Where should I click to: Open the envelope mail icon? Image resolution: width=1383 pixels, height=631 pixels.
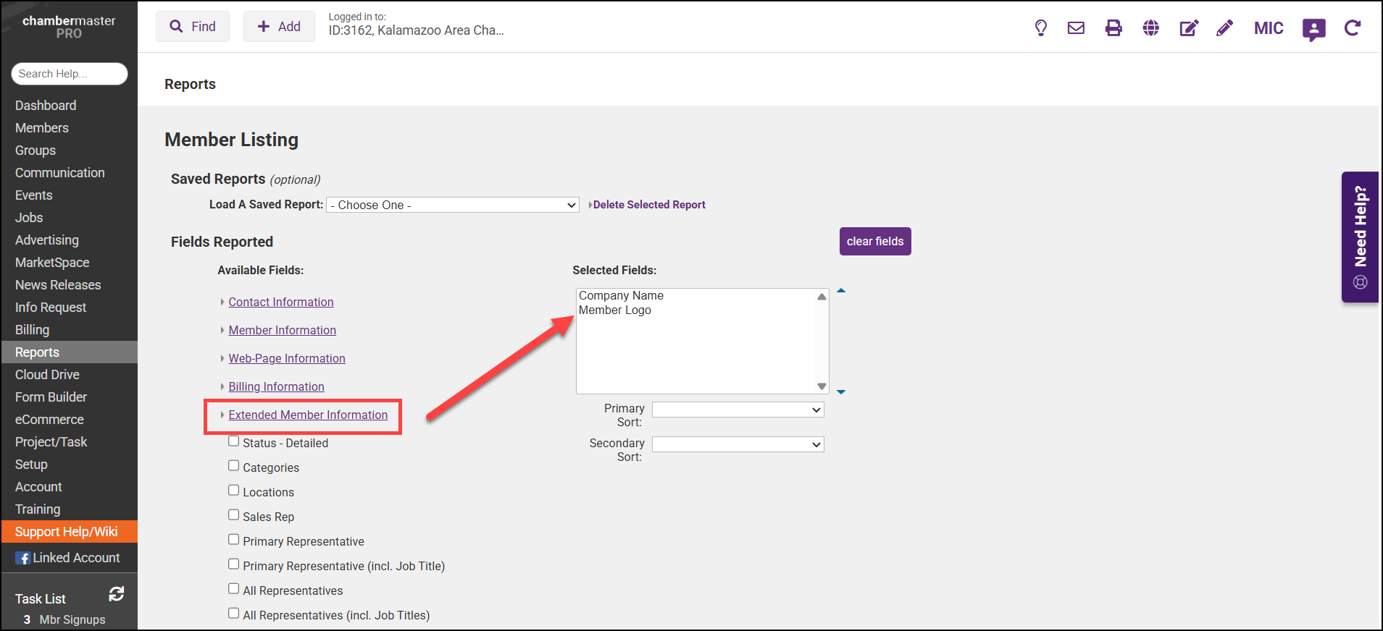point(1076,28)
